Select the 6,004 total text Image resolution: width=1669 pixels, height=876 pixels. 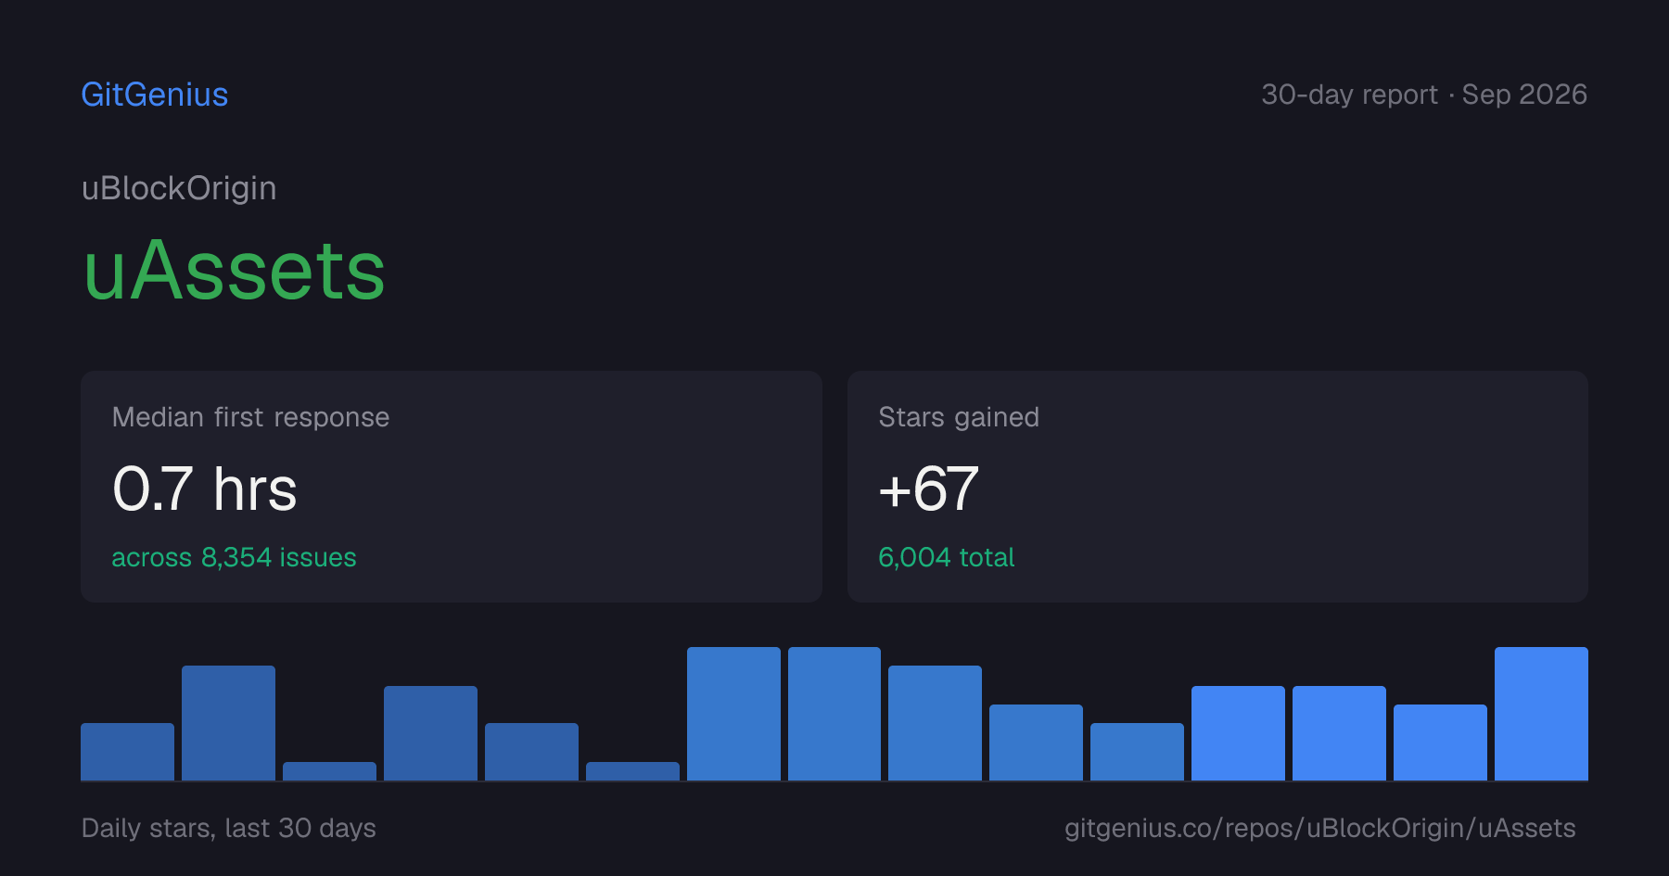(946, 557)
